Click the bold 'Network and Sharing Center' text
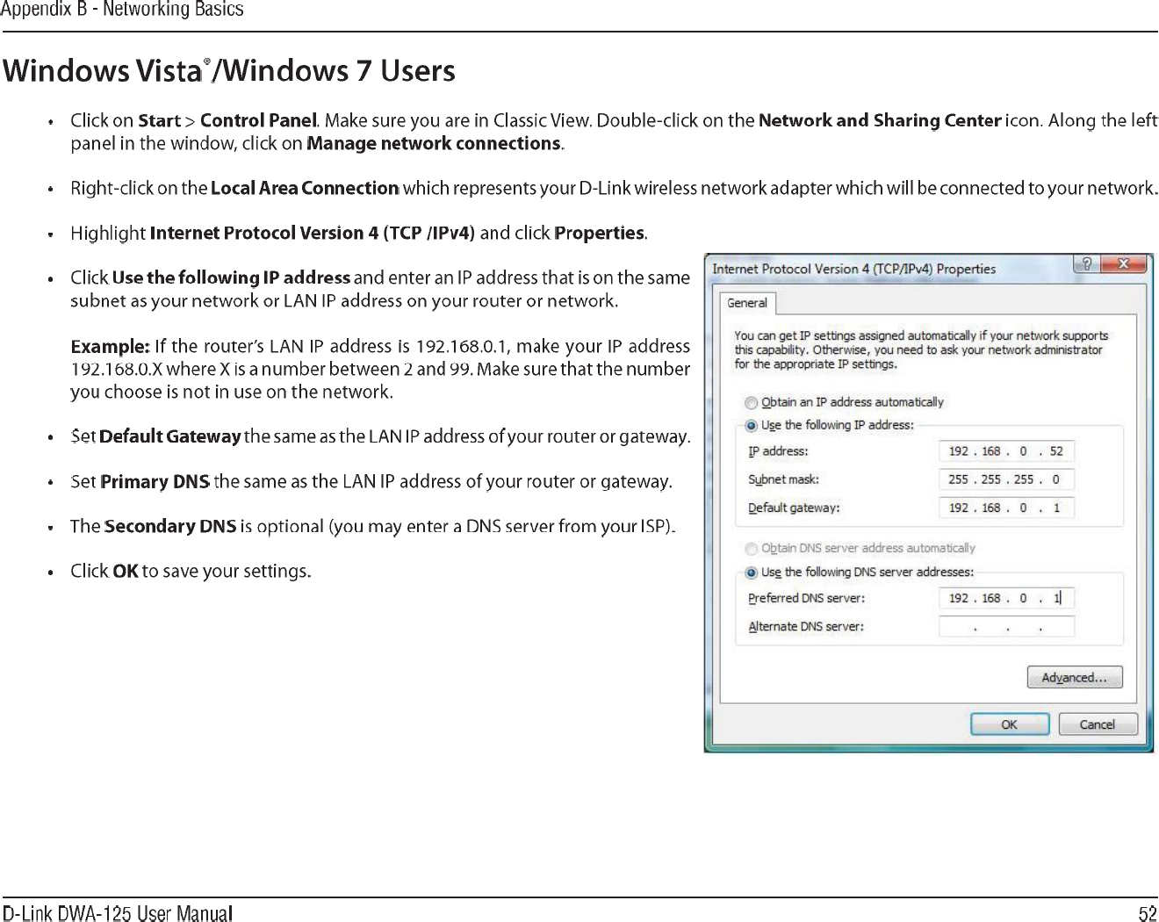This screenshot has height=922, width=1159. (x=880, y=120)
